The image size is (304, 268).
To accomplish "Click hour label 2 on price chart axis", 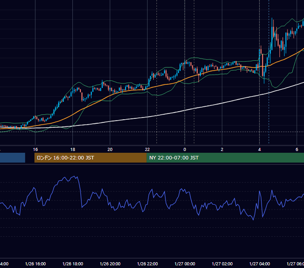I will pyautogui.click(x=222, y=150).
